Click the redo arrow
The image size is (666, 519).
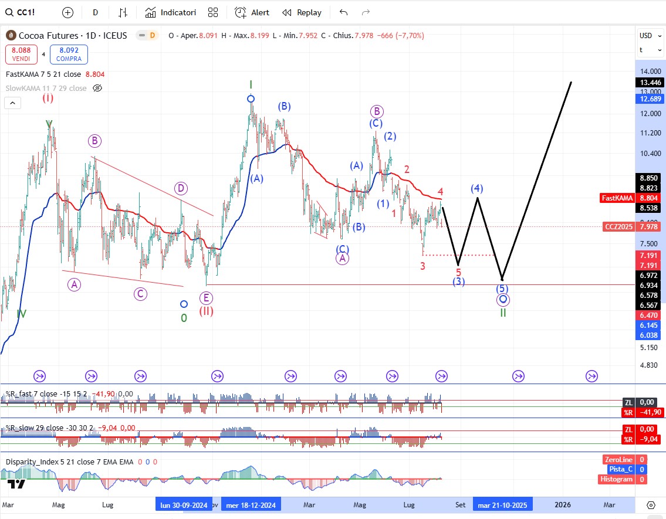click(366, 12)
